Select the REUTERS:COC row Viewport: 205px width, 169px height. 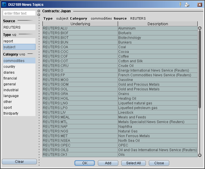120,52
